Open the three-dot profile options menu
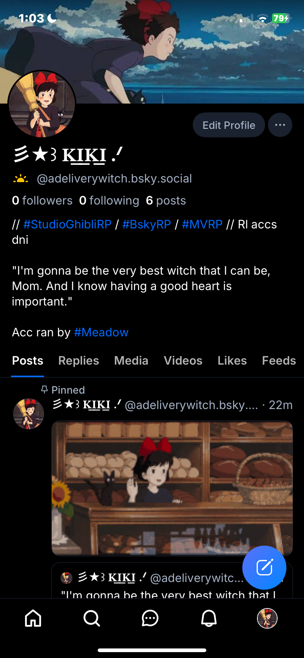The width and height of the screenshot is (304, 658). (280, 125)
